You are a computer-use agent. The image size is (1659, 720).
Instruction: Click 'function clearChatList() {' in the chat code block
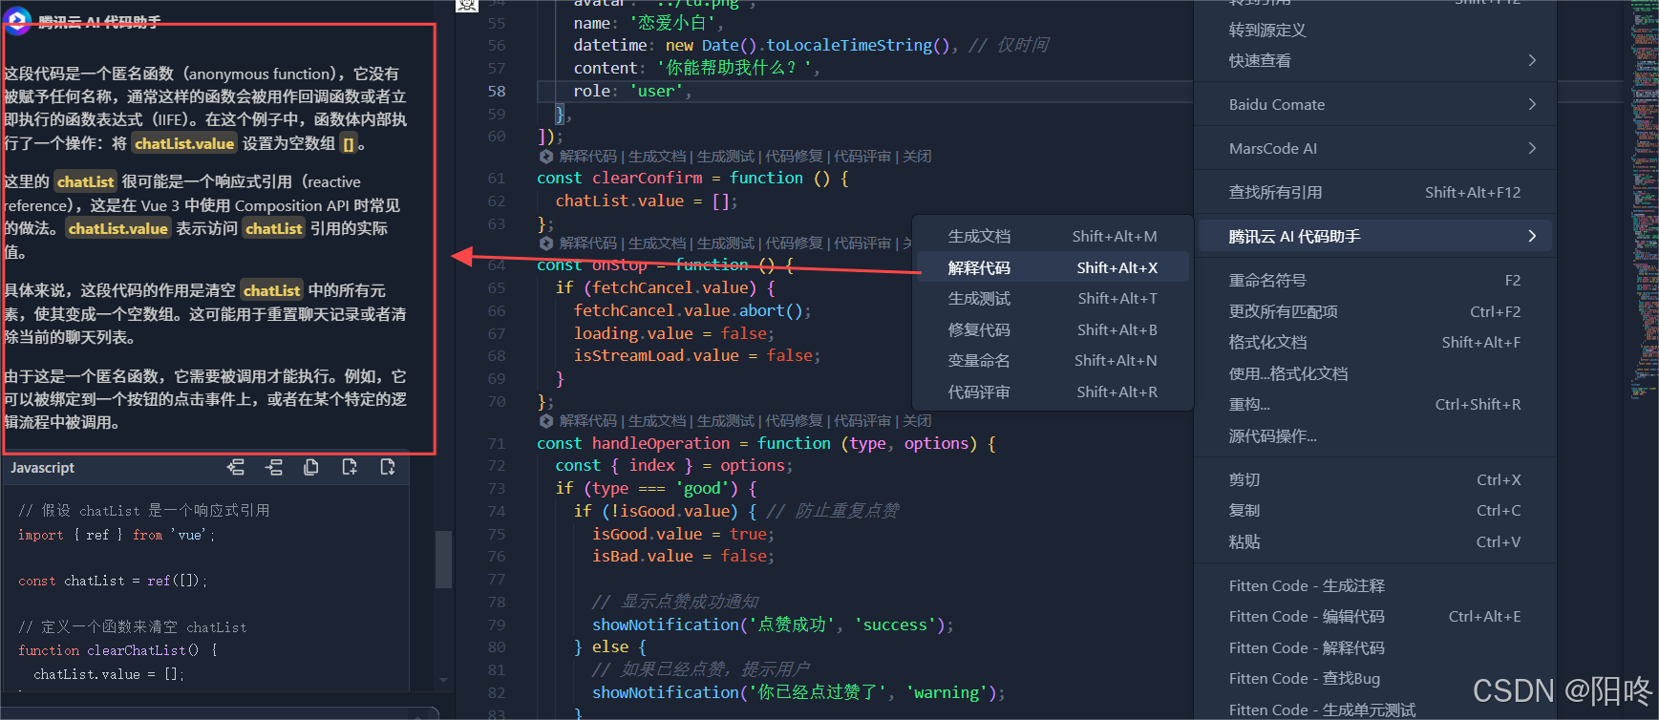pos(117,650)
